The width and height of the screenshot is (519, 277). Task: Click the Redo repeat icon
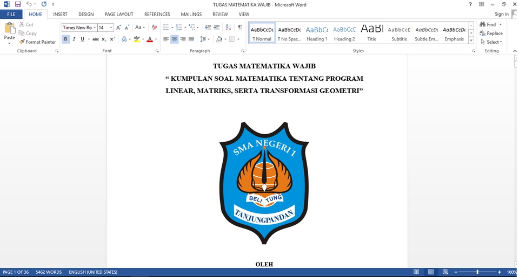[44, 4]
